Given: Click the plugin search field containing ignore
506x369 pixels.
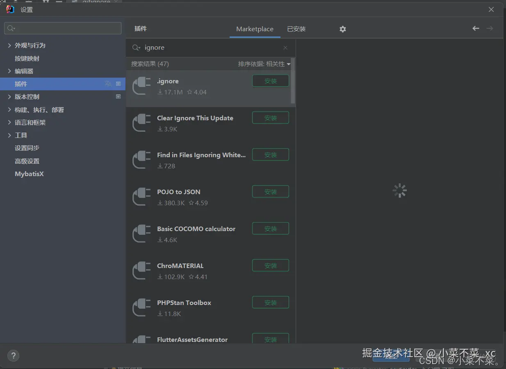Looking at the screenshot, I should tap(211, 48).
